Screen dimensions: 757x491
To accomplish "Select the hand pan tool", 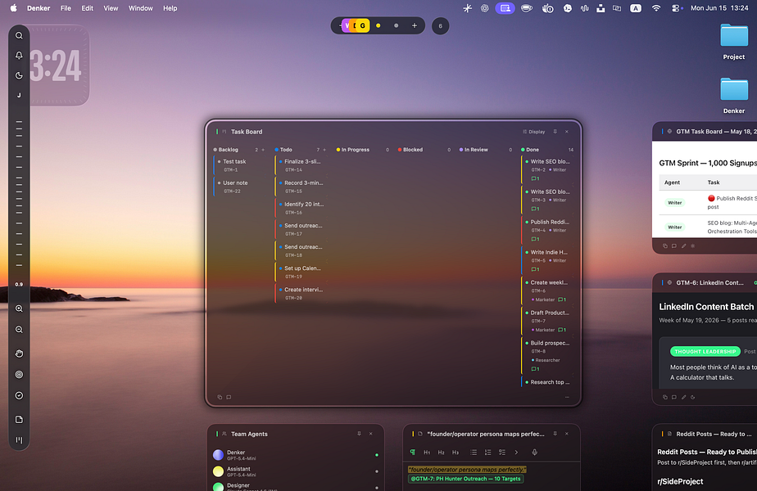I will pos(19,354).
